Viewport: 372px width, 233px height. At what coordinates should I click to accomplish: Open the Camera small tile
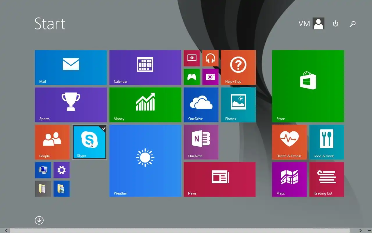pos(210,77)
